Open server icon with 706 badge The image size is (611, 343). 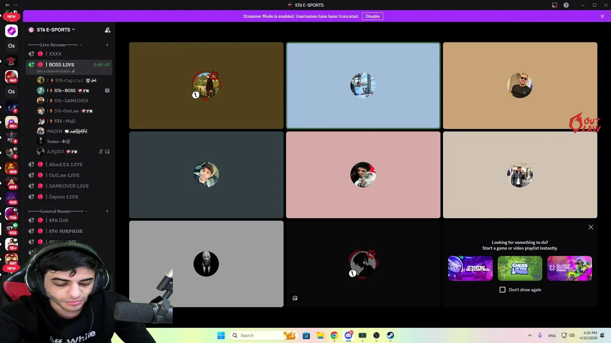[11, 213]
